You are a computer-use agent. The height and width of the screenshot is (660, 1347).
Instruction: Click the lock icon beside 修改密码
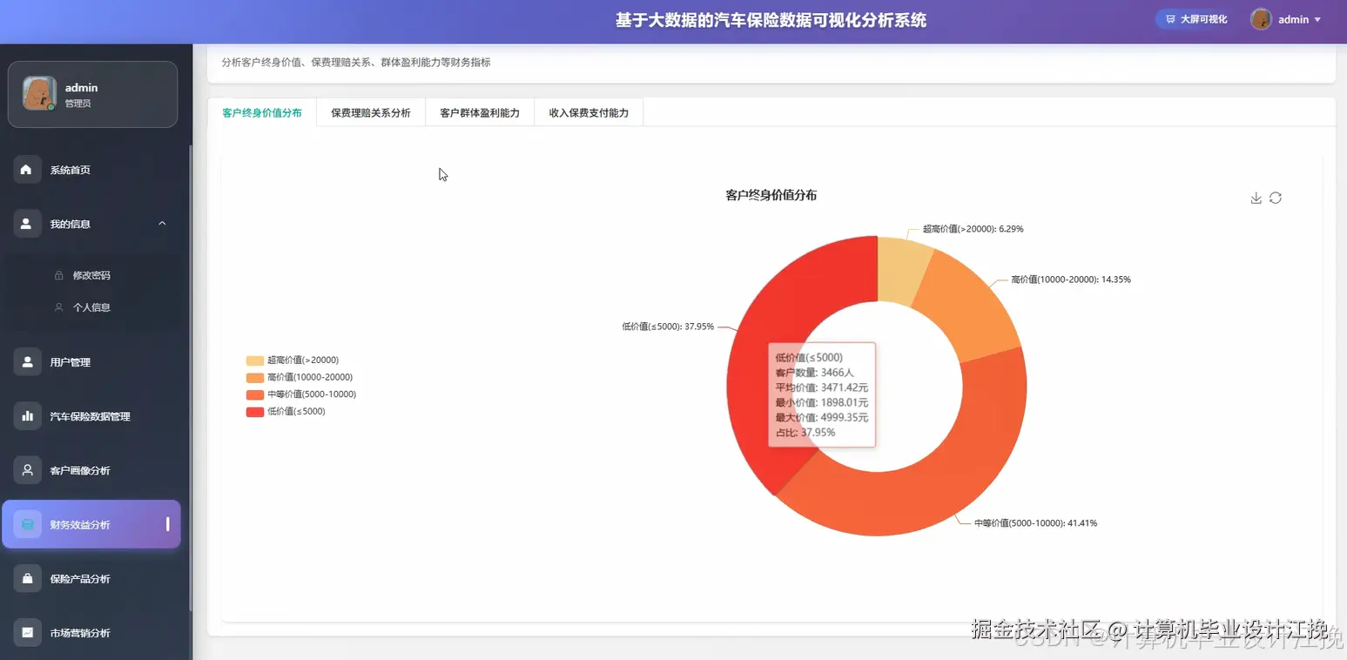[59, 275]
